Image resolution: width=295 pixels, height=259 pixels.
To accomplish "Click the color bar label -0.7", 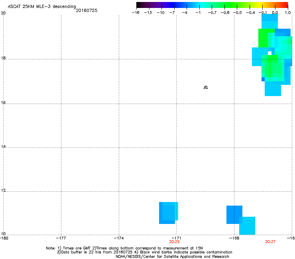I will coord(212,13).
